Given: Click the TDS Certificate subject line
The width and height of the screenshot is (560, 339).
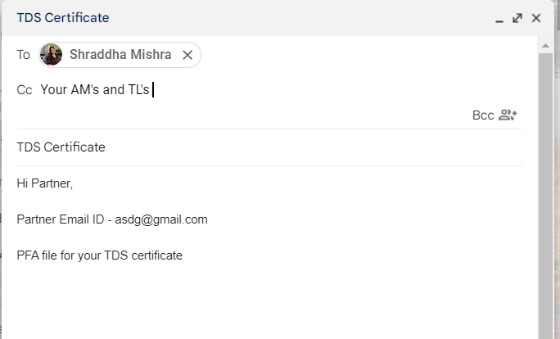Looking at the screenshot, I should point(61,147).
